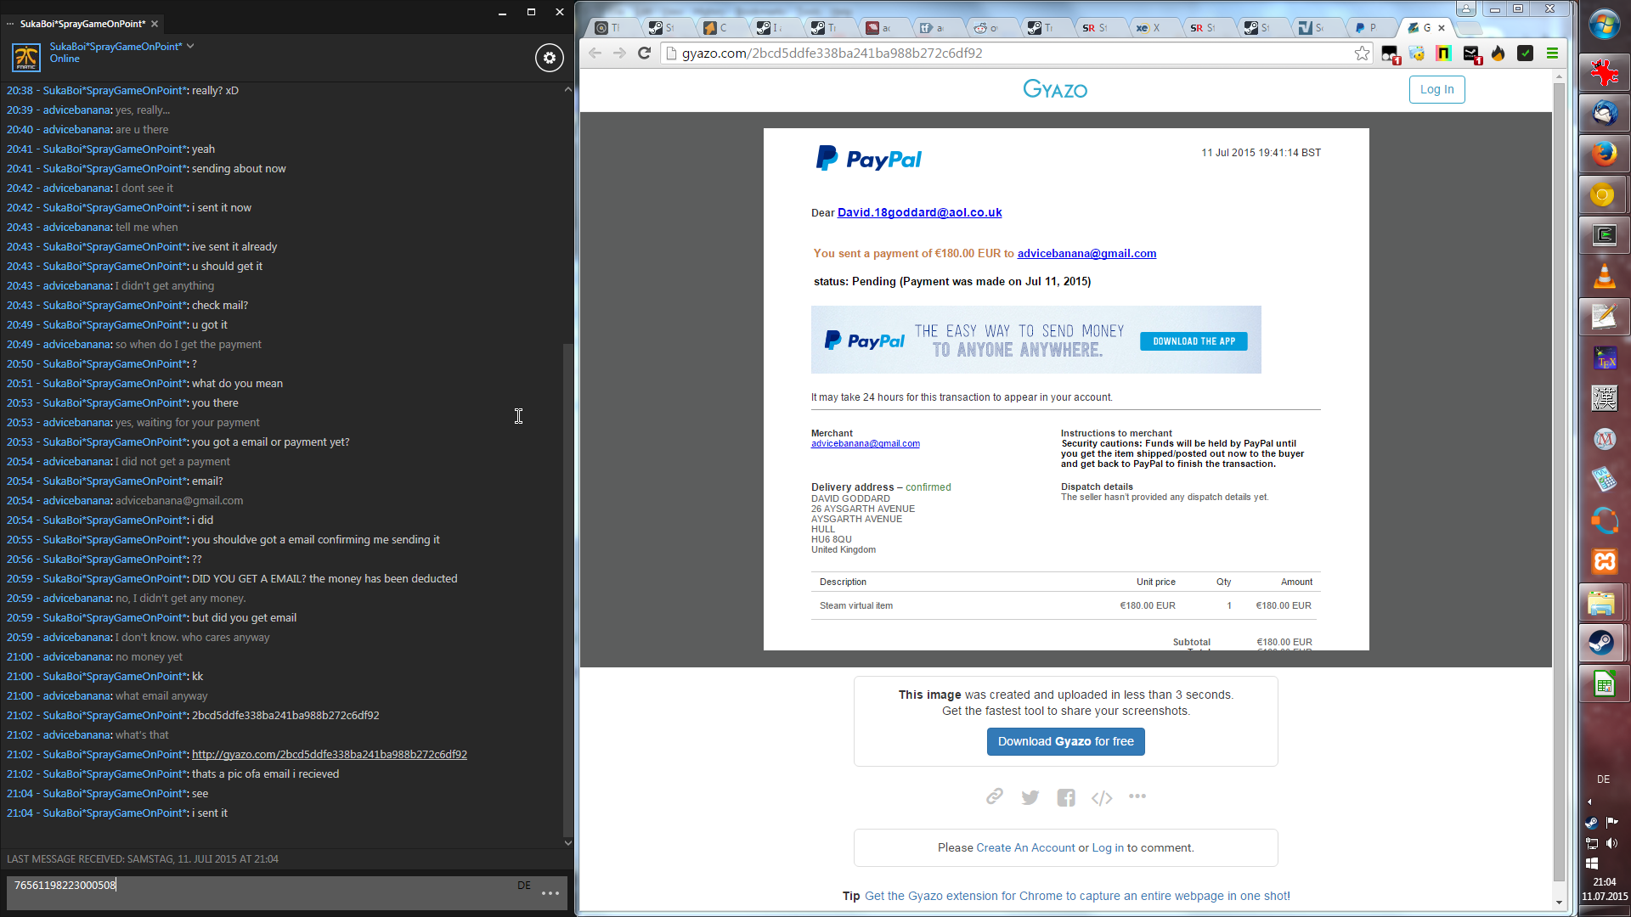Open the gyazo.com link in chat
Viewport: 1631px width, 917px height.
(x=329, y=754)
